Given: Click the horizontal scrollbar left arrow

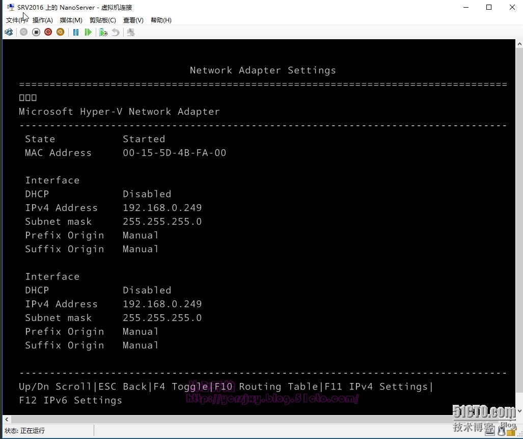Looking at the screenshot, I should [7, 419].
